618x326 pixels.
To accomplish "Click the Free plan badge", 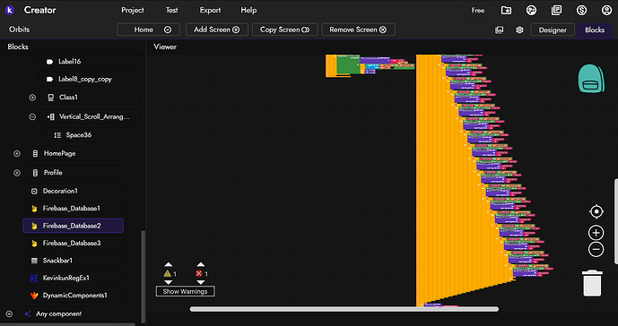I will (478, 10).
